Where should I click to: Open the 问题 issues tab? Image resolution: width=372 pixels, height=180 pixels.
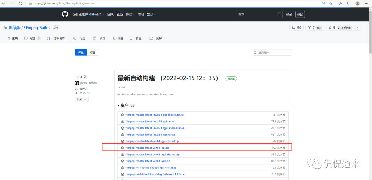[x=32, y=38]
